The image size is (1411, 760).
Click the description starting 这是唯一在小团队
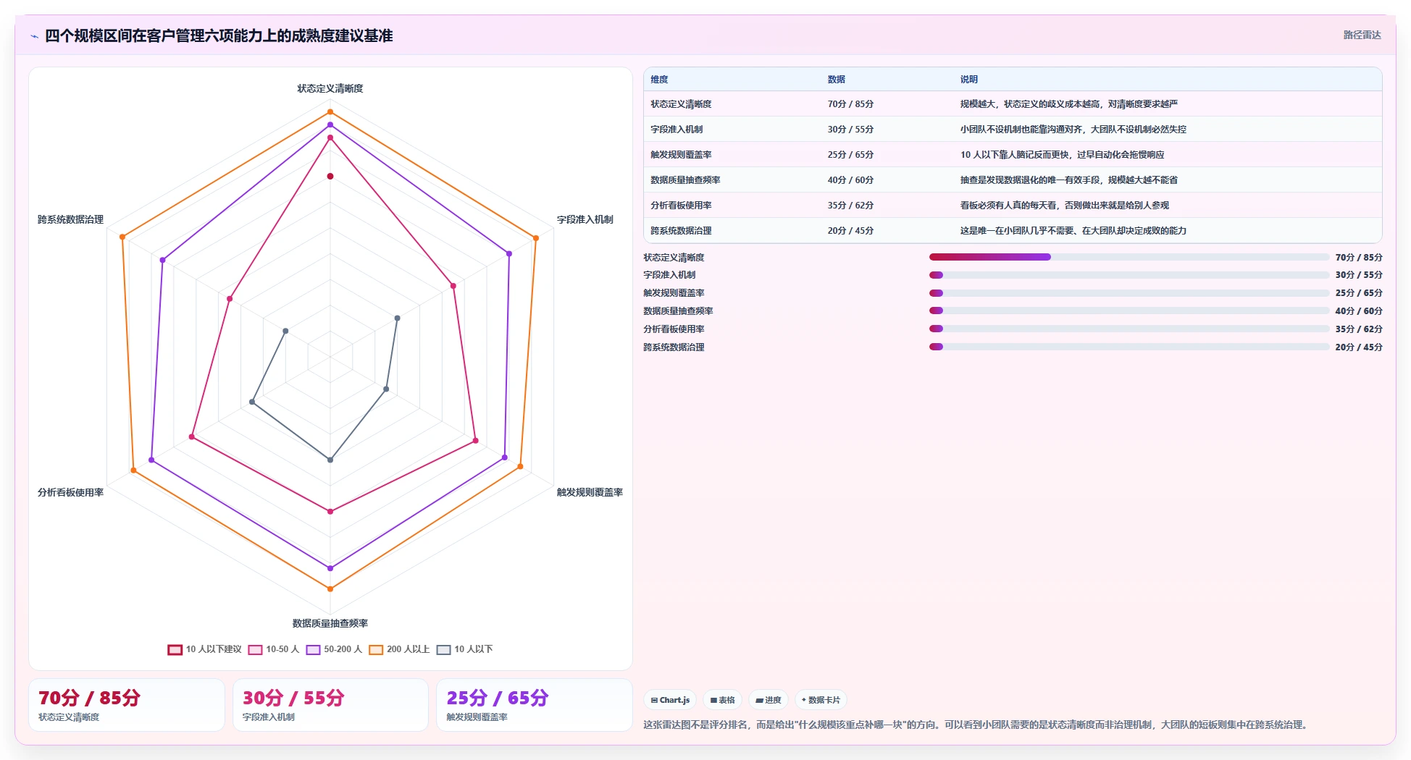point(1073,231)
